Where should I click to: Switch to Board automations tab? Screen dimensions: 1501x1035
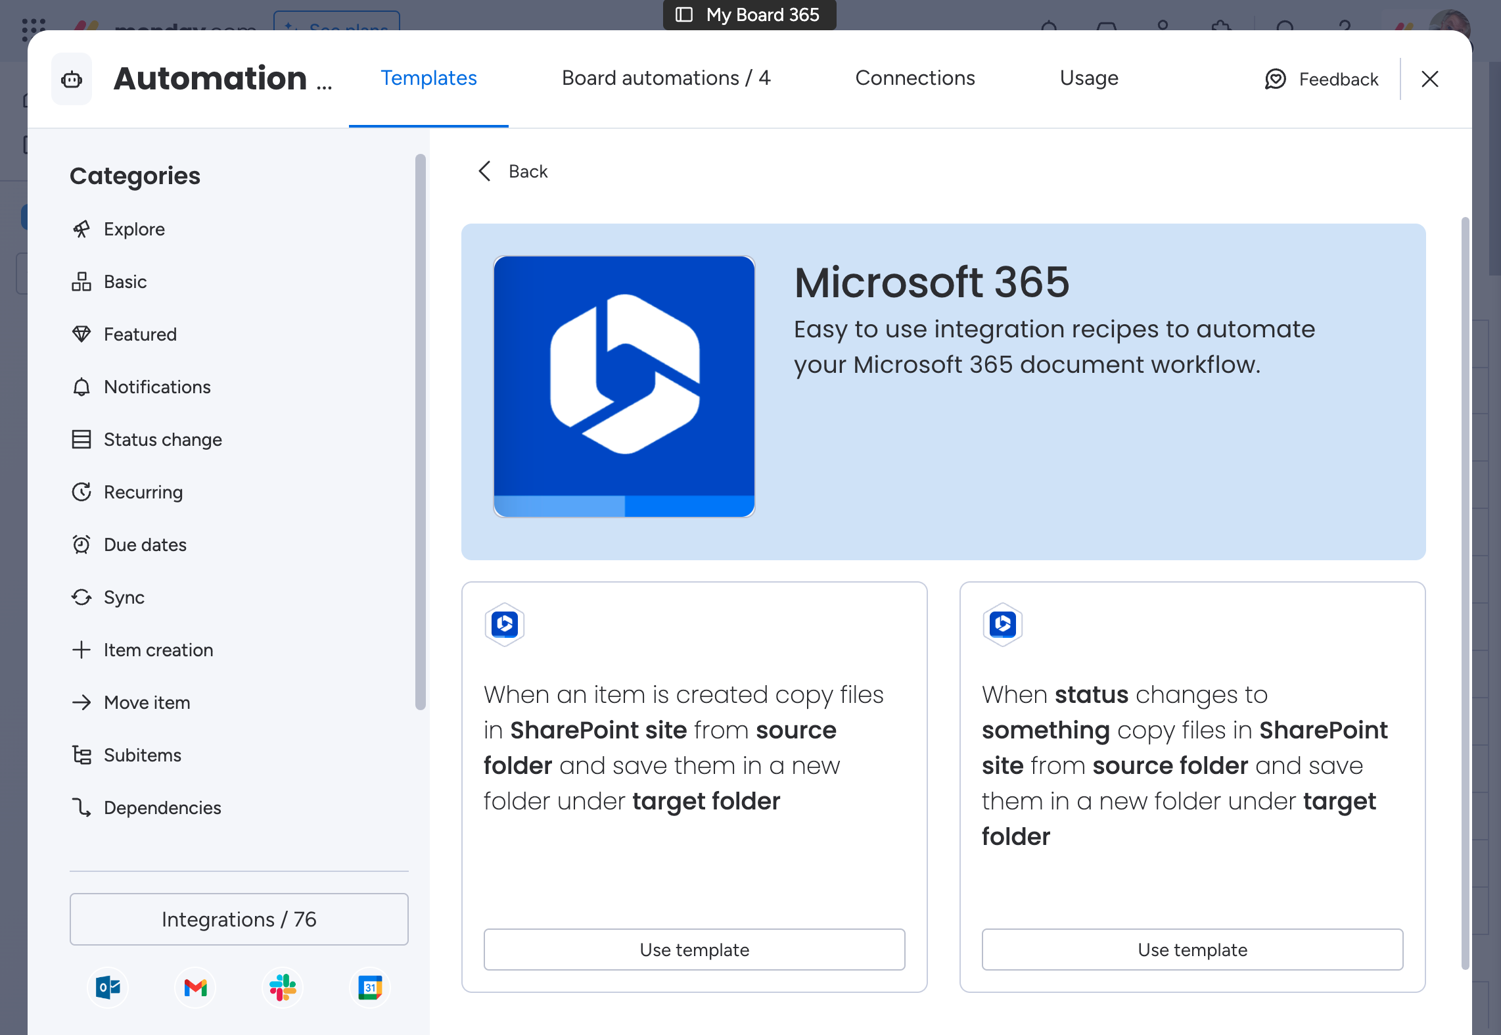coord(666,78)
